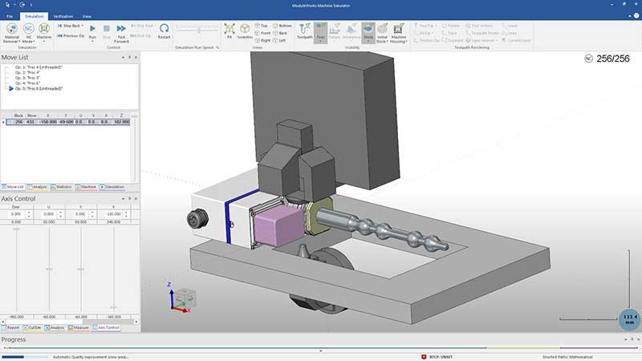The image size is (642, 361).
Task: Click the Run play button
Action: (x=92, y=30)
